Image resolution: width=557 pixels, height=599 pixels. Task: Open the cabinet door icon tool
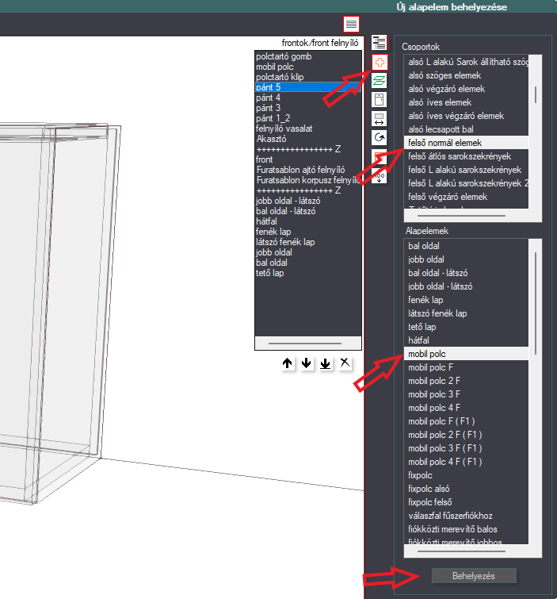(380, 100)
